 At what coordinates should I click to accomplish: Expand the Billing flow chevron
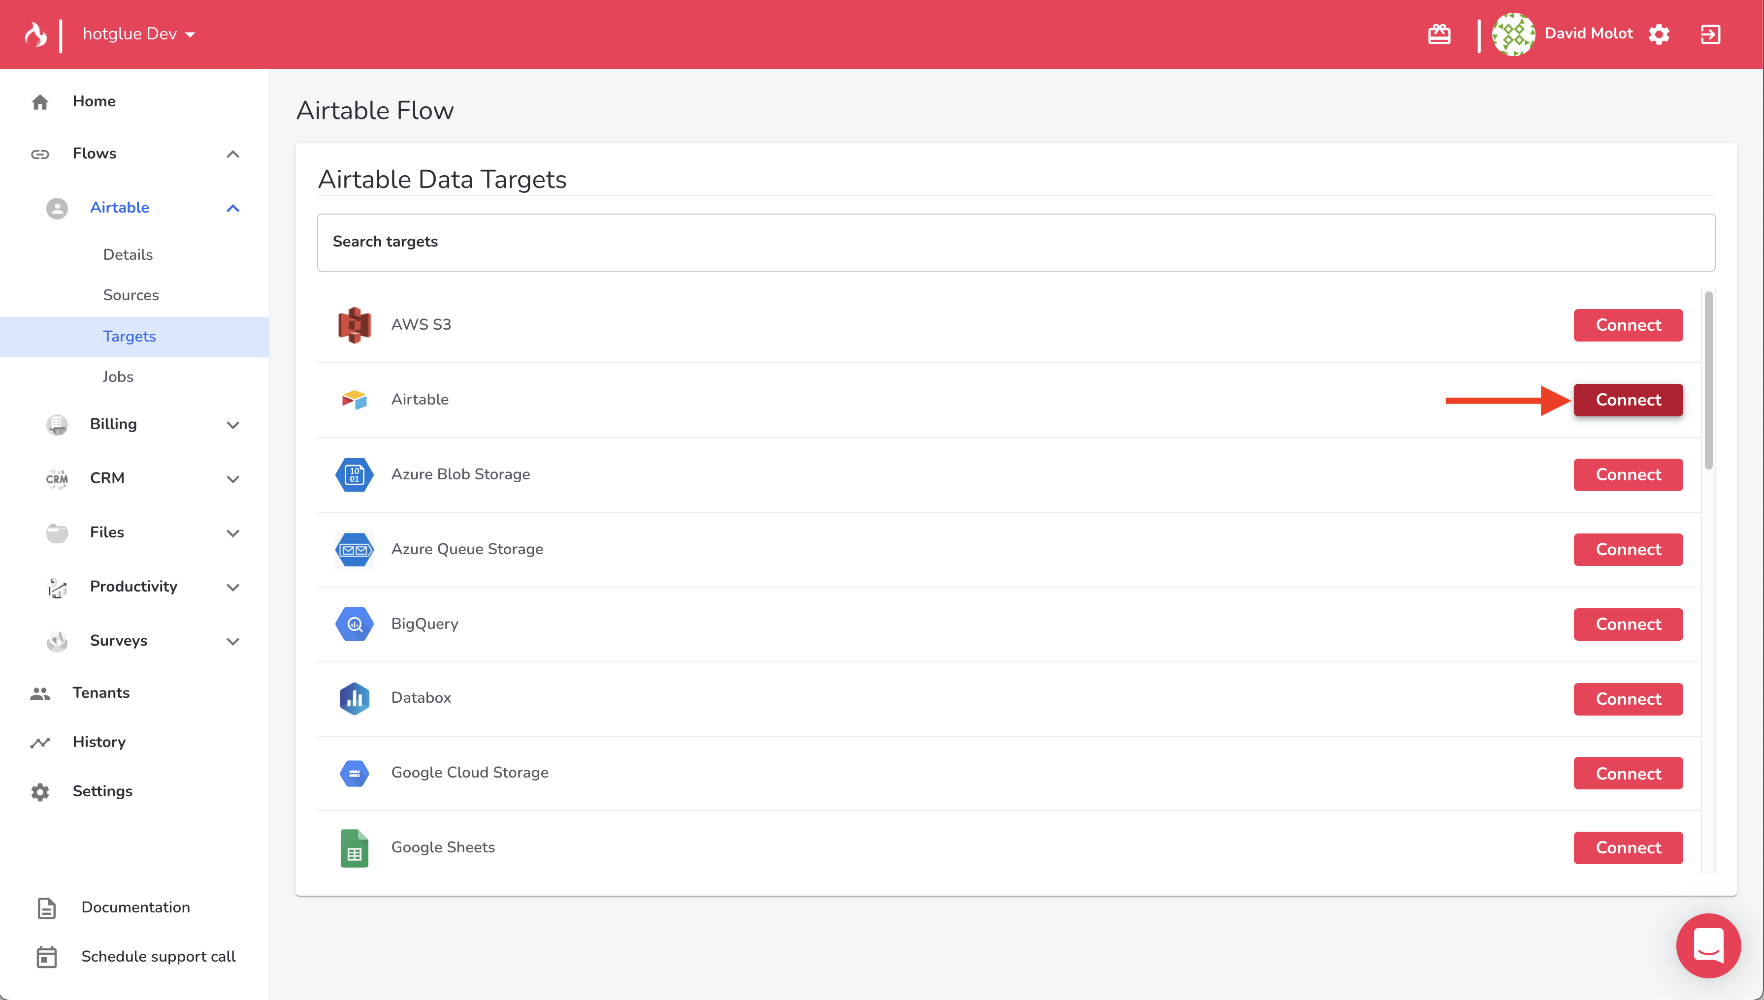(x=233, y=424)
